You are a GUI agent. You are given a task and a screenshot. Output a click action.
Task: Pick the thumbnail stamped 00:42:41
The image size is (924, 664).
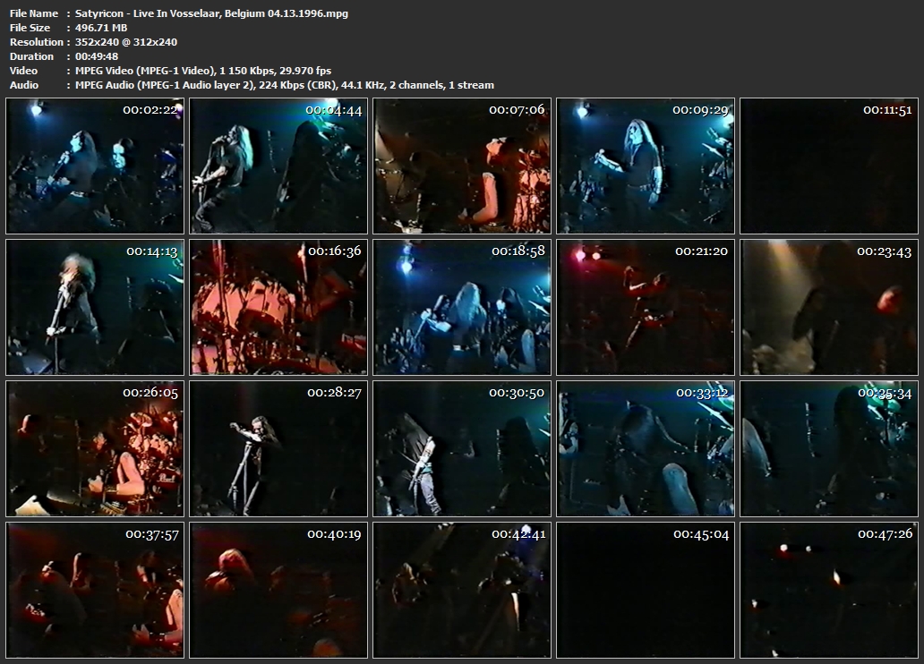pos(462,591)
